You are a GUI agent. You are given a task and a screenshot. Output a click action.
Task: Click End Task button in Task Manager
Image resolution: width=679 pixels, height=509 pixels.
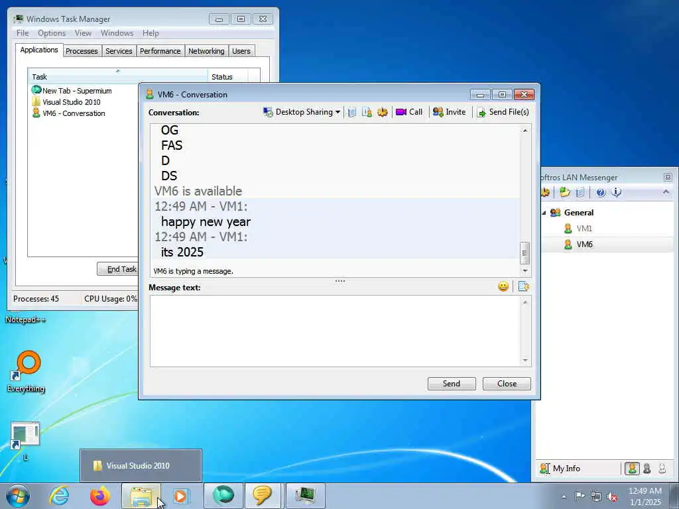[118, 269]
